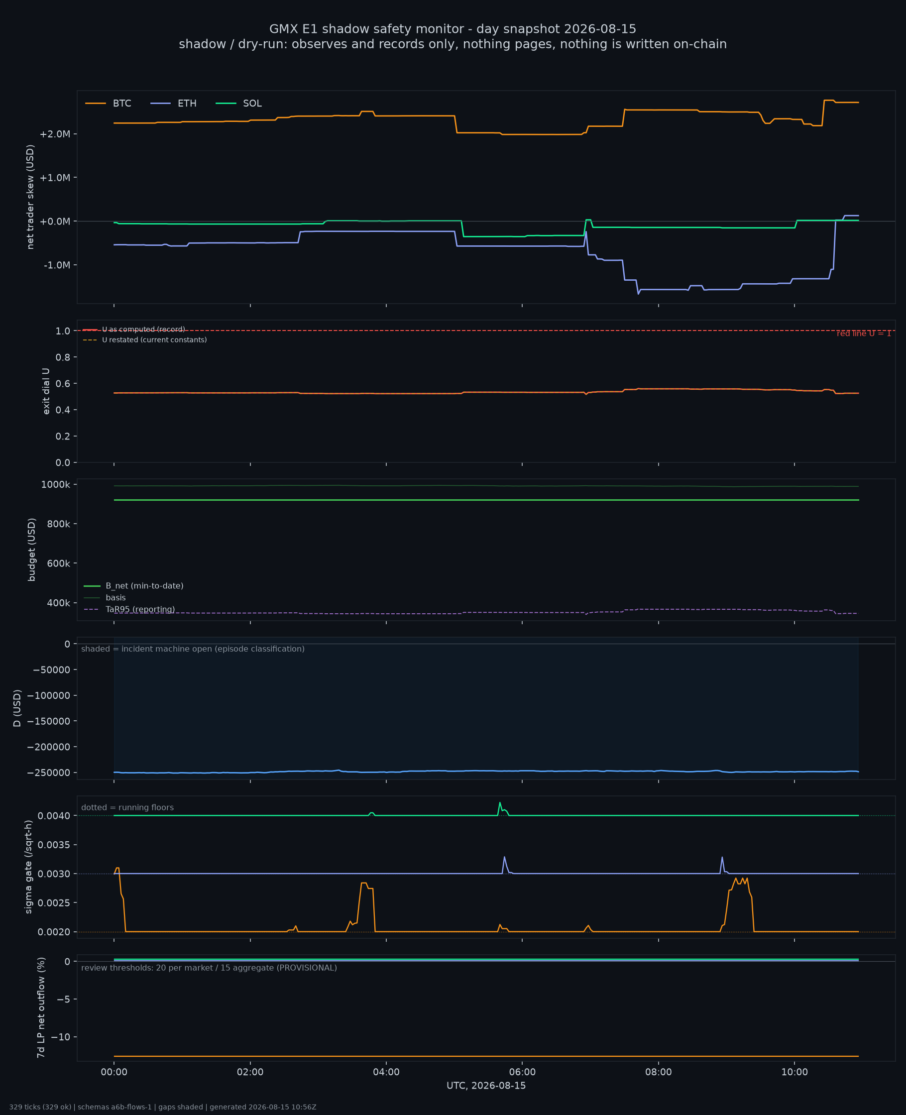Click the footer starting "329 ticks (329 ok)"
Screen dimensions: 906x1115
point(163,1107)
